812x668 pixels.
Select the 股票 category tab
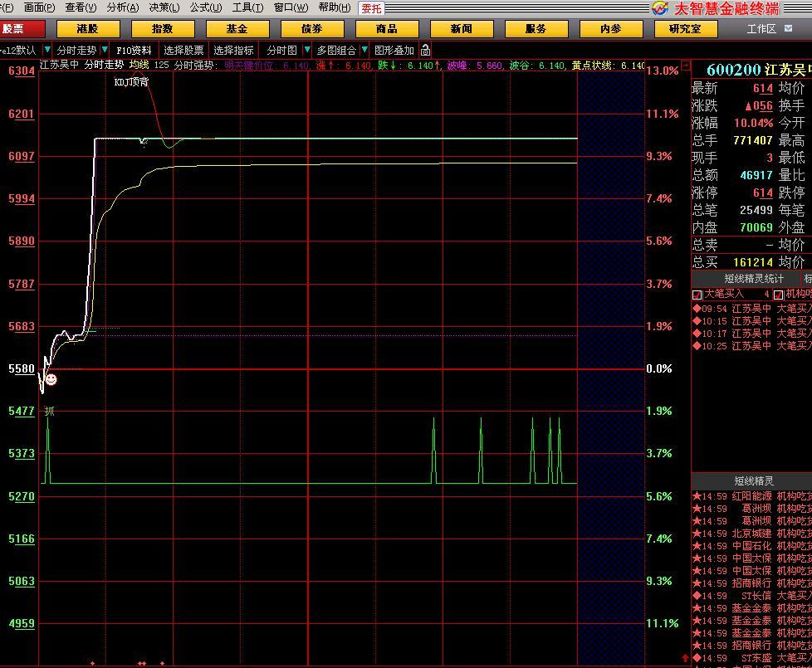(x=22, y=29)
